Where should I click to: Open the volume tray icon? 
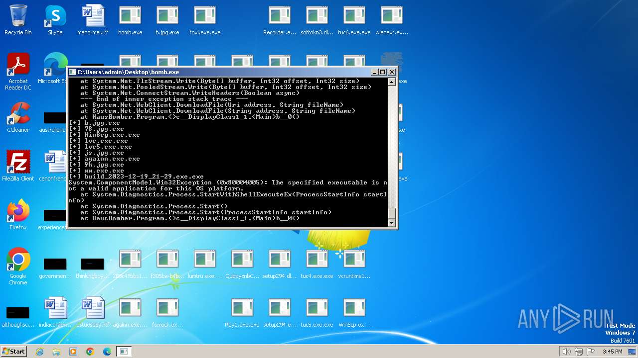pyautogui.click(x=567, y=352)
